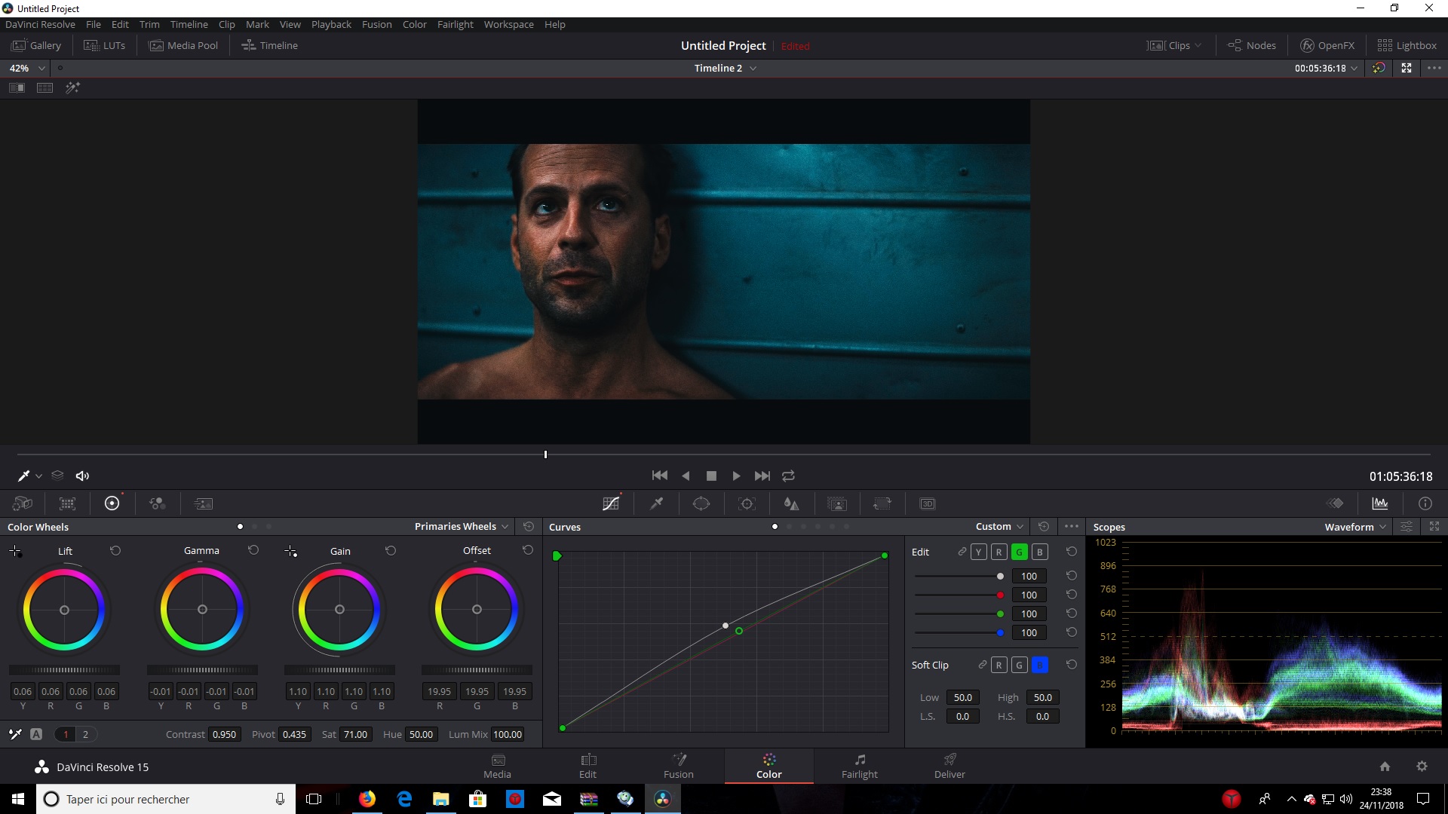This screenshot has width=1448, height=814.
Task: Open the Gallery panel
Action: point(36,45)
